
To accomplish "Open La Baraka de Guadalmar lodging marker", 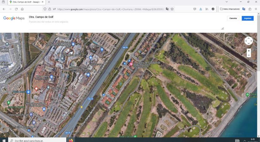I will pos(131,64).
